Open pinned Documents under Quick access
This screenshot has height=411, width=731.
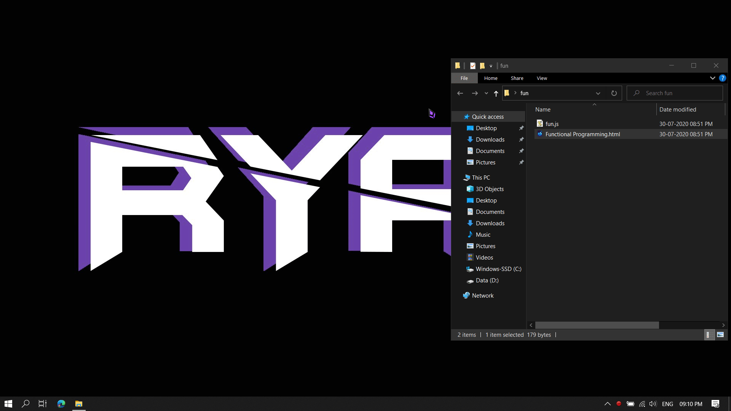490,151
